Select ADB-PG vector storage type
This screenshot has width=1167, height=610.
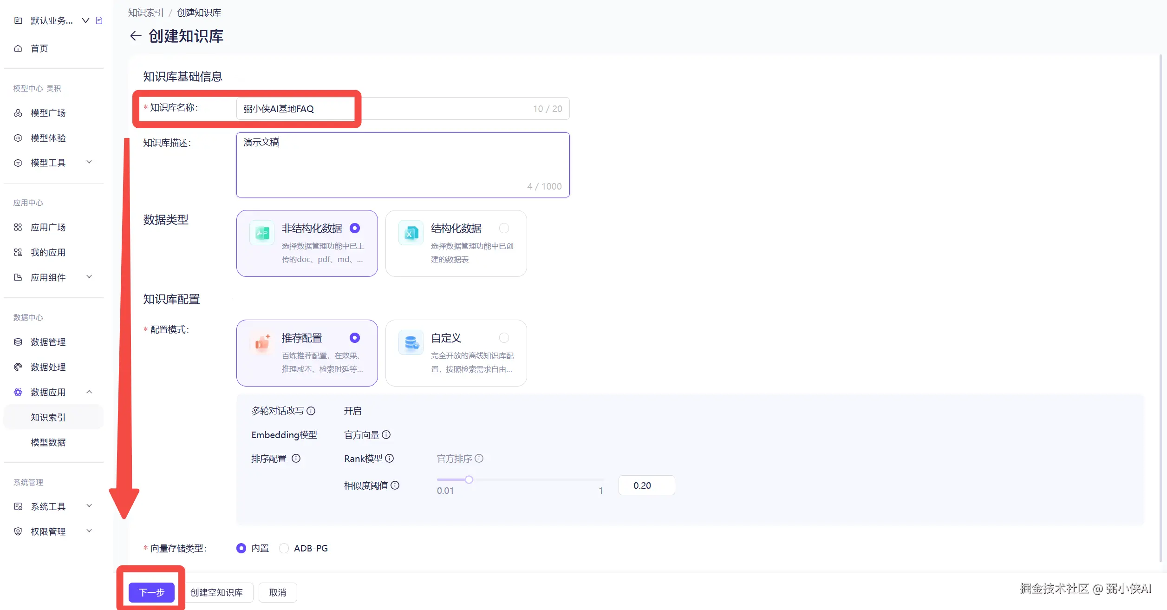[x=284, y=548]
